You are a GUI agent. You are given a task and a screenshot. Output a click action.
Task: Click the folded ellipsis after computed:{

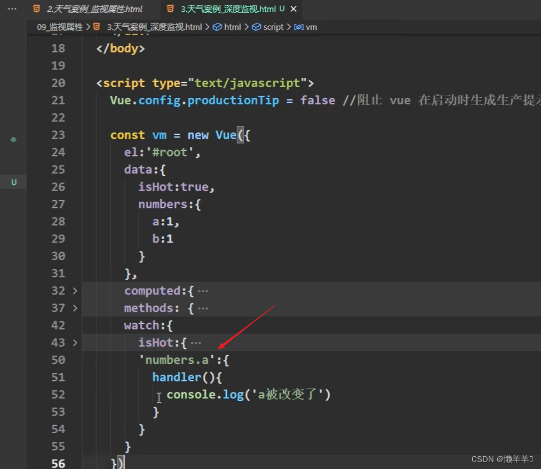[203, 291]
